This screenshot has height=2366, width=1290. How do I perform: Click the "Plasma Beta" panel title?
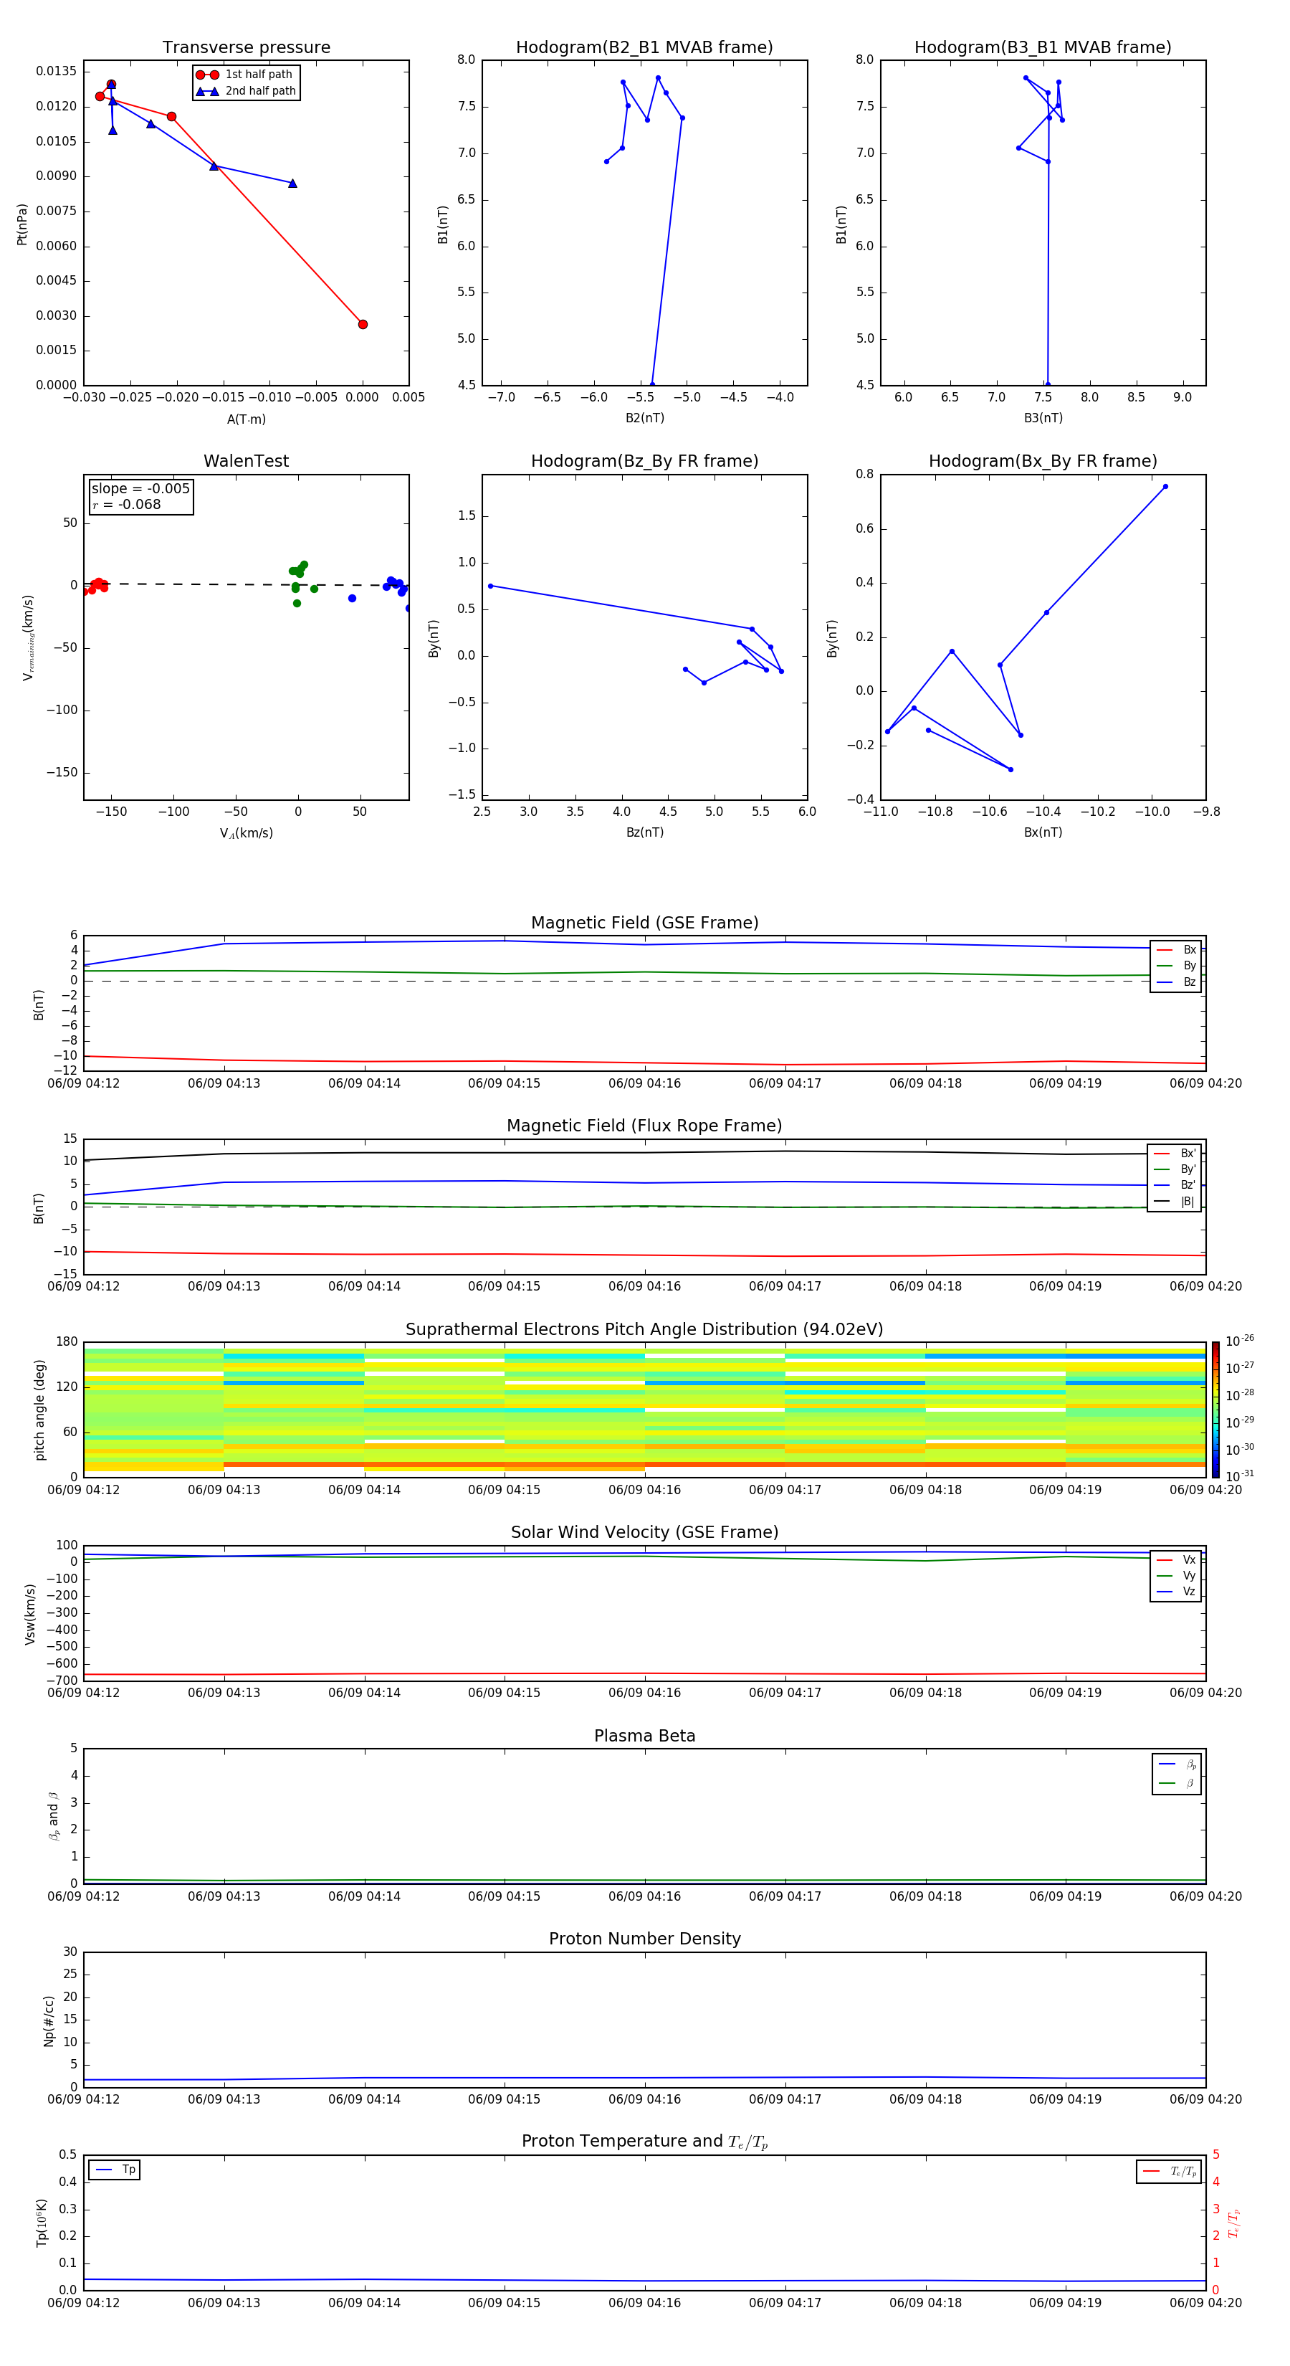pyautogui.click(x=644, y=1736)
